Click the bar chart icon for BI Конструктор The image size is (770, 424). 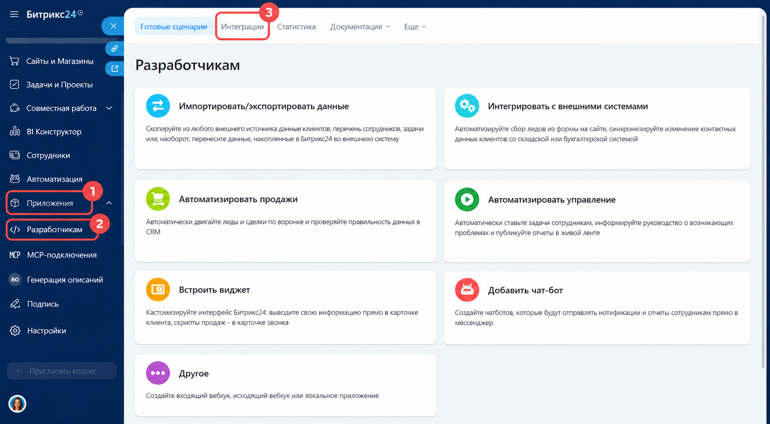(x=15, y=132)
